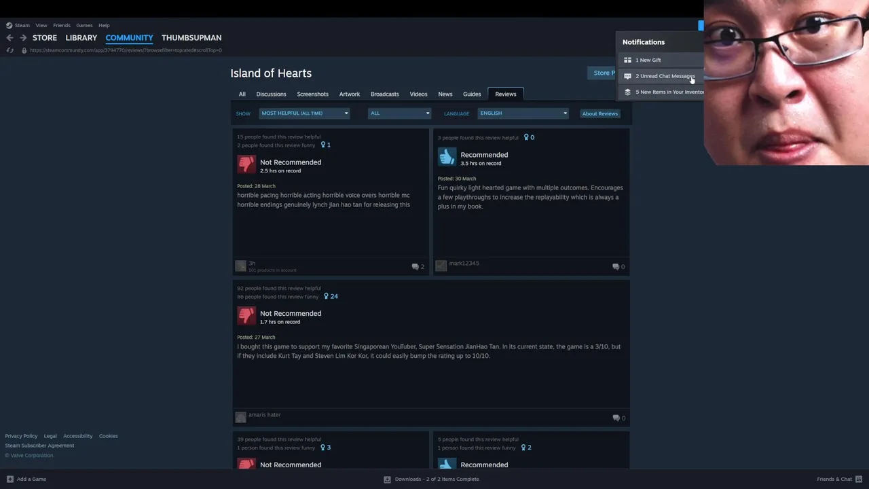Screen dimensions: 869x489
Task: Click the chat bubble notification icon
Action: click(627, 76)
